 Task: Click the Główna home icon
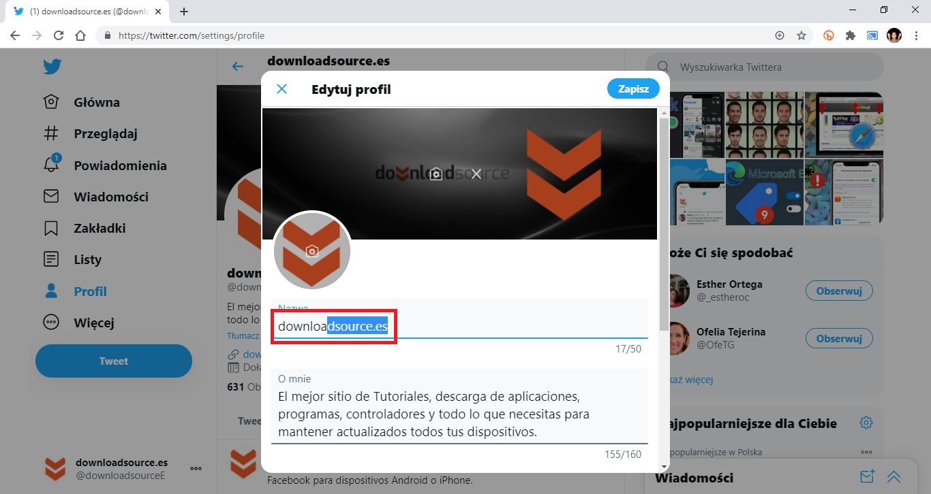click(x=51, y=102)
